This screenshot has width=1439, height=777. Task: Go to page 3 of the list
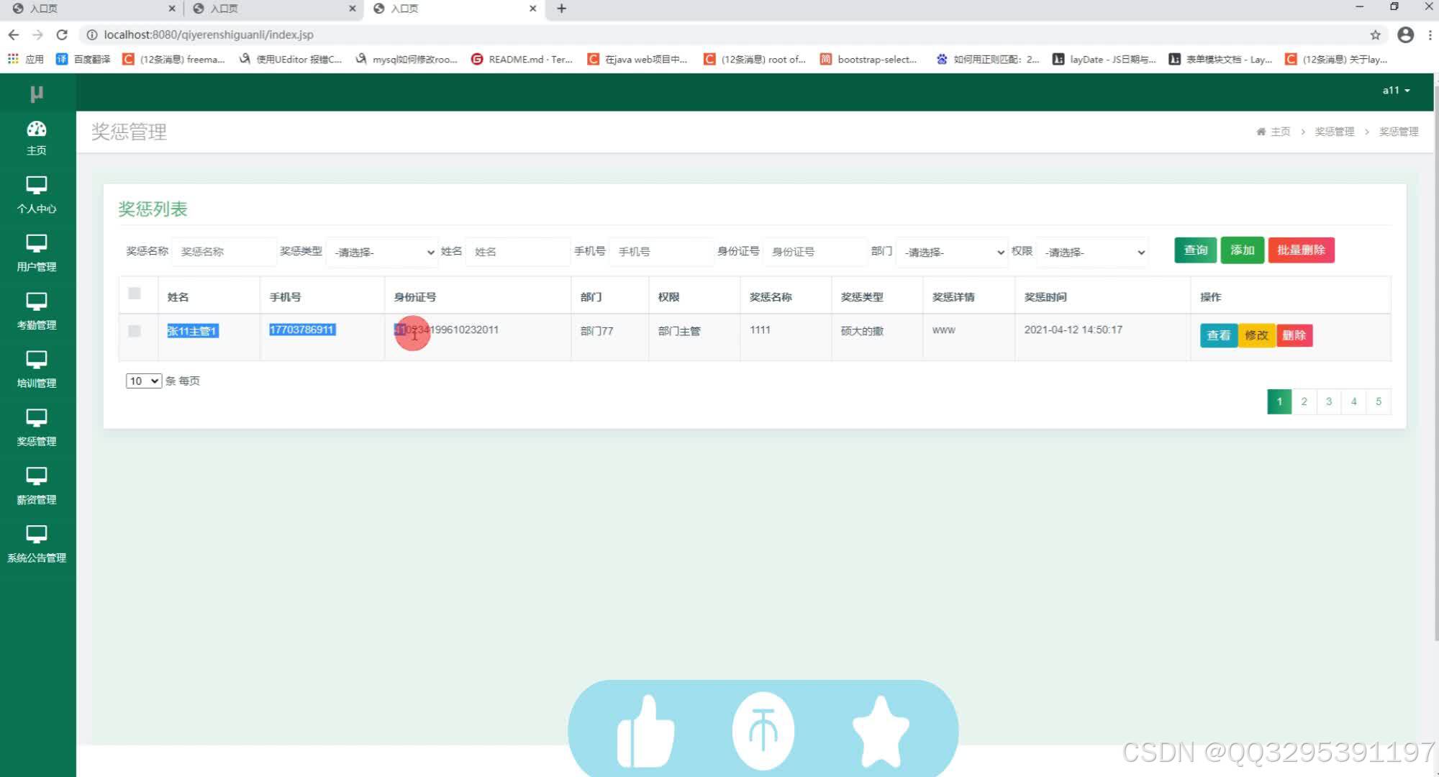coord(1329,401)
